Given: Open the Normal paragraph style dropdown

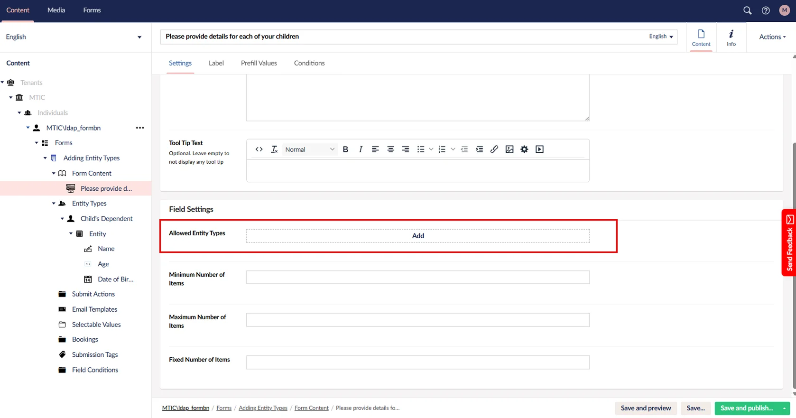Looking at the screenshot, I should point(310,149).
